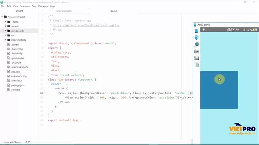Open .gitignore in the project tree

[16, 62]
